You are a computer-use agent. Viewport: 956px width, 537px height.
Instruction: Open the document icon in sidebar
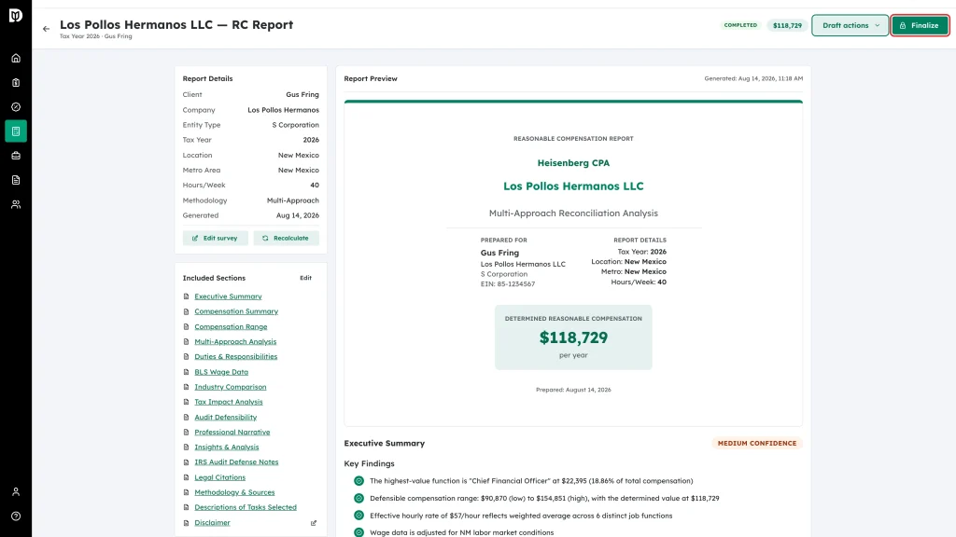(x=16, y=180)
